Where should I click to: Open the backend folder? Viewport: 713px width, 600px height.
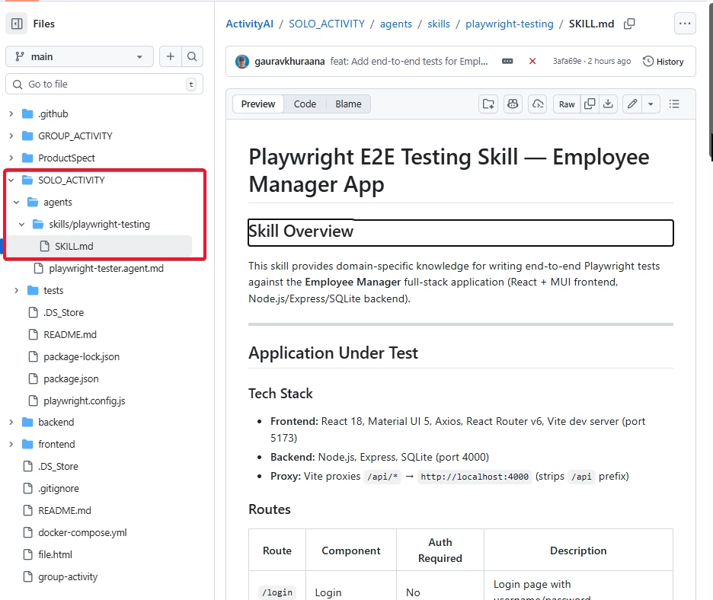pos(56,423)
